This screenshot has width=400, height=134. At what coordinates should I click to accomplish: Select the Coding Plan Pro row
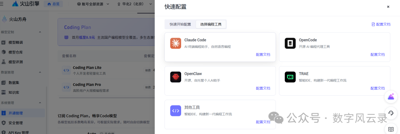click(x=107, y=87)
